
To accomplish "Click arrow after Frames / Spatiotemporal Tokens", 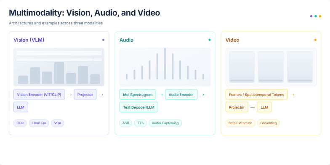I will [x=292, y=95].
